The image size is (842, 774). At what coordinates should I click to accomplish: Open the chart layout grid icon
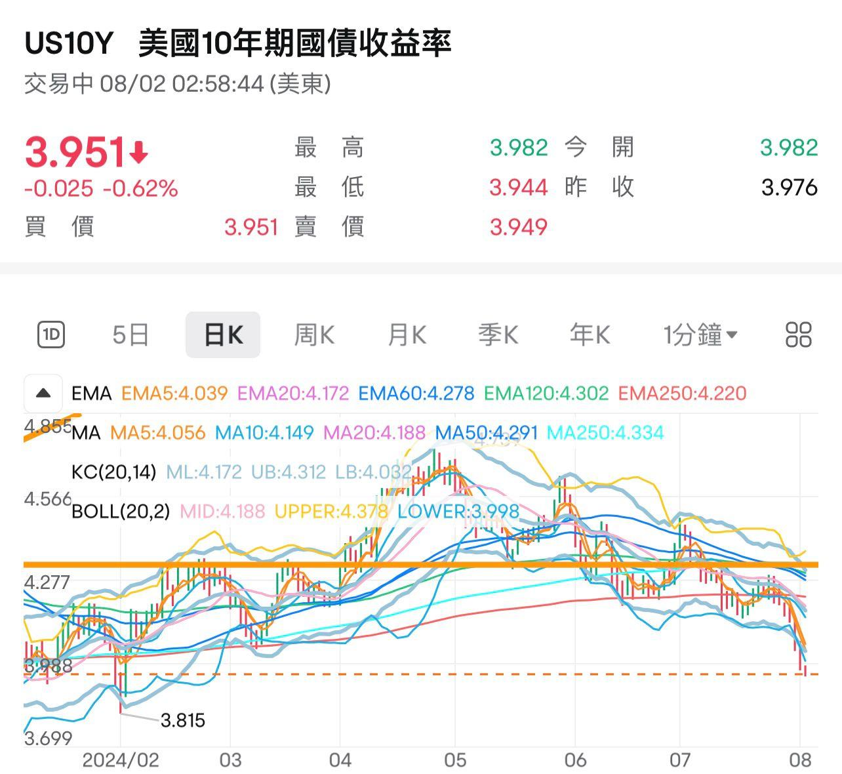[797, 334]
